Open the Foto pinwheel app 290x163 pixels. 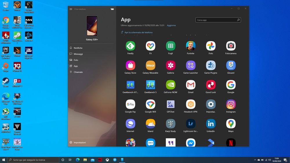click(211, 46)
